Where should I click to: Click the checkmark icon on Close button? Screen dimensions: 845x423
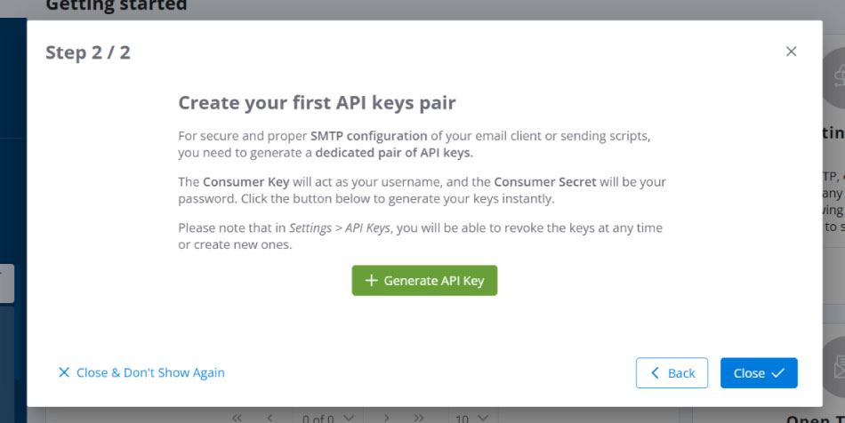click(x=777, y=373)
